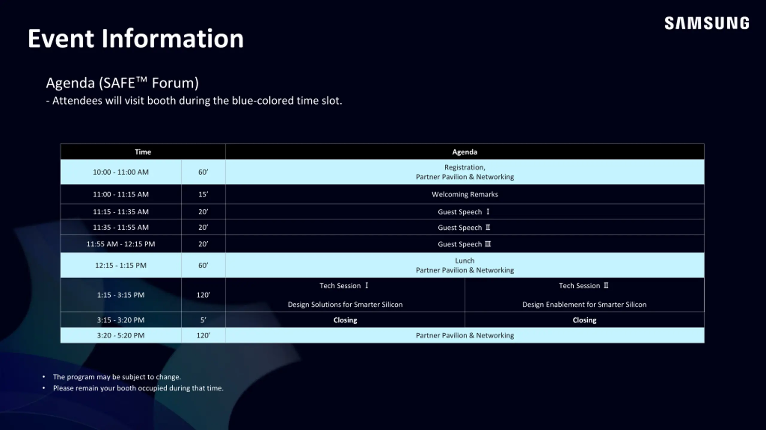
Task: Click the 5' duration cell
Action: point(203,320)
